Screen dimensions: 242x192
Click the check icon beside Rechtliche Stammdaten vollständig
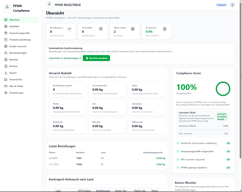point(178,143)
